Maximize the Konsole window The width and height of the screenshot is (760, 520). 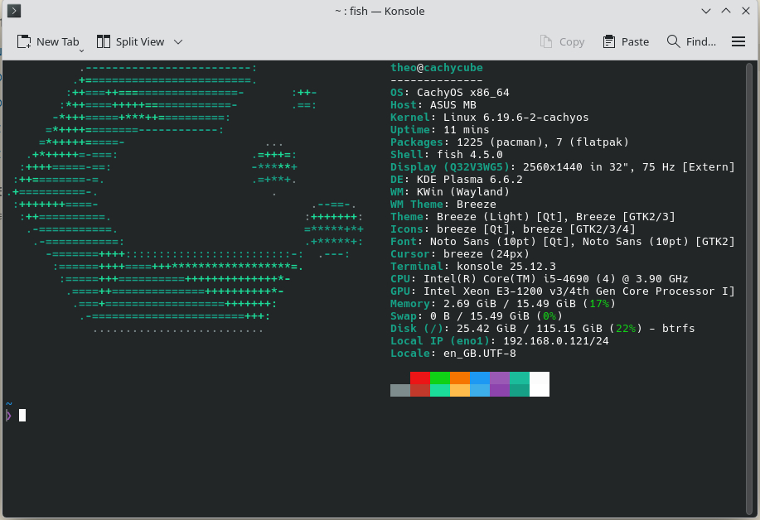tap(725, 11)
